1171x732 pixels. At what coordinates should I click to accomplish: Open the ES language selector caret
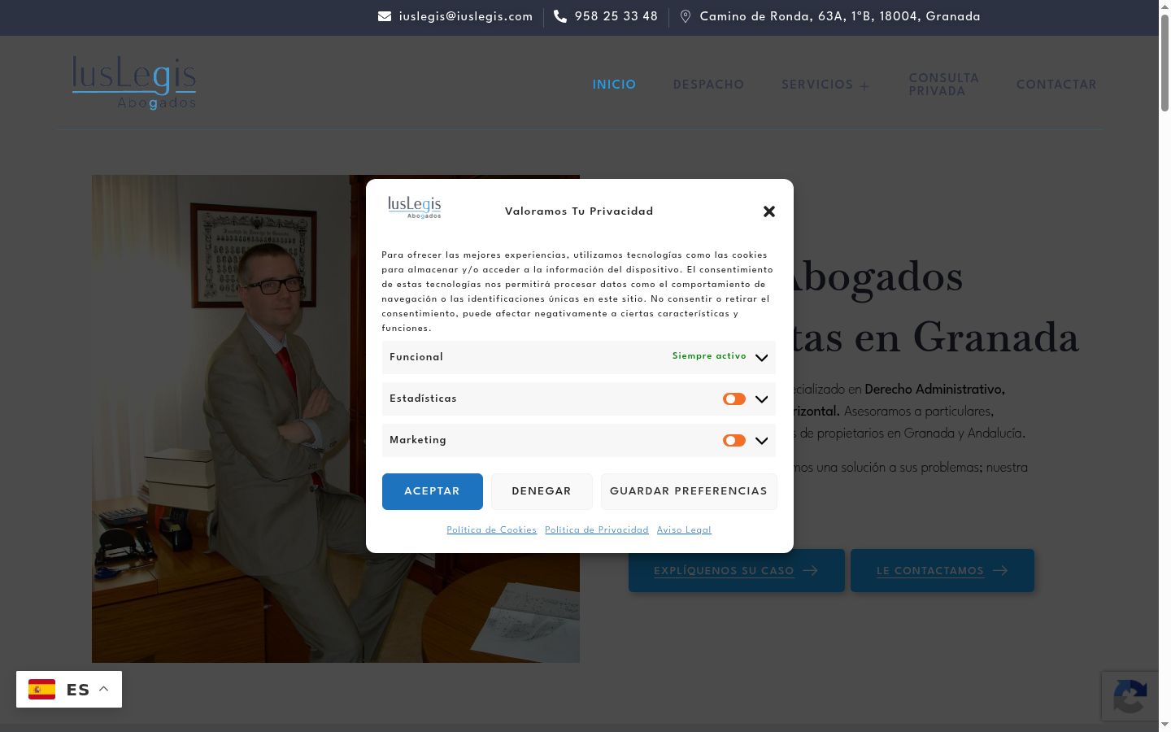pos(103,689)
